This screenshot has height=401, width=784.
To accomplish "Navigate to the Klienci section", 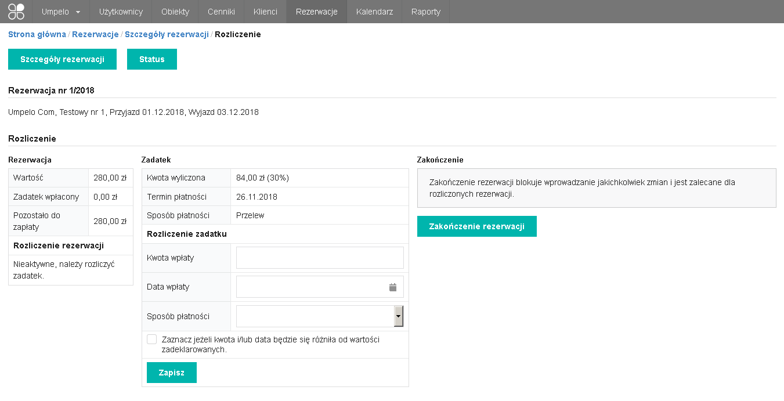I will coord(265,12).
